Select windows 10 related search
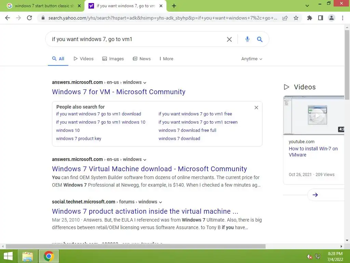Screen dimensions: 350x263 point(68,130)
